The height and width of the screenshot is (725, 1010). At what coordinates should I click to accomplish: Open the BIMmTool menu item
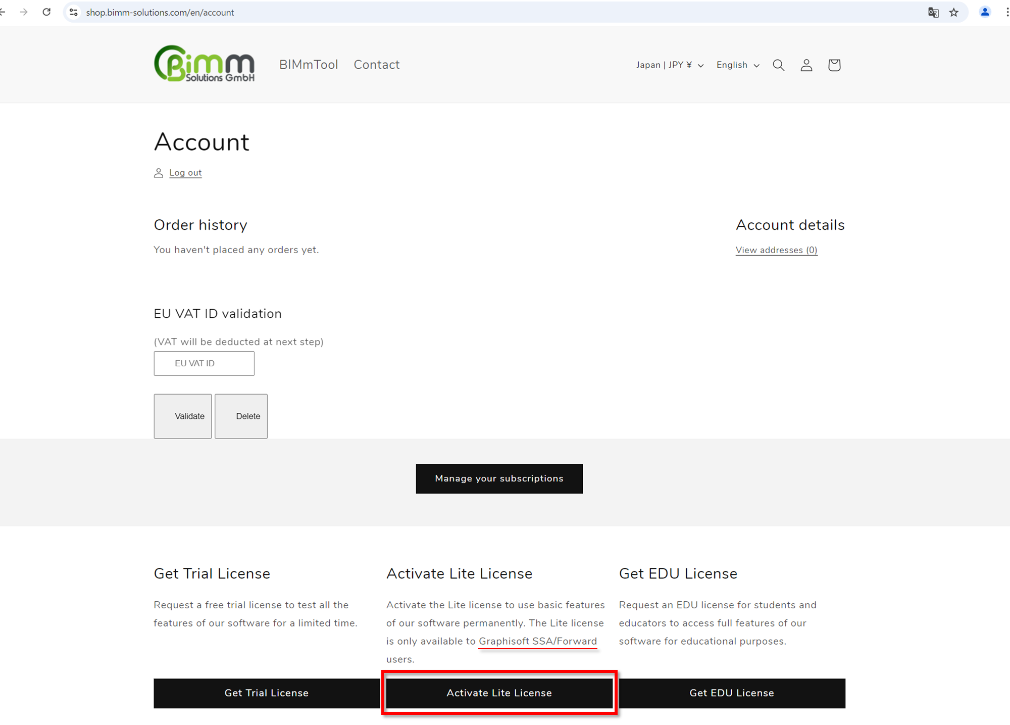tap(309, 65)
